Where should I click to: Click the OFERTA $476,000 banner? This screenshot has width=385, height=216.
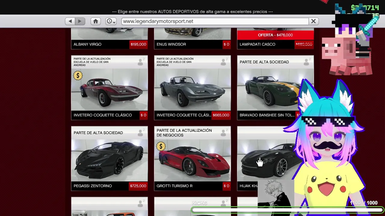275,35
